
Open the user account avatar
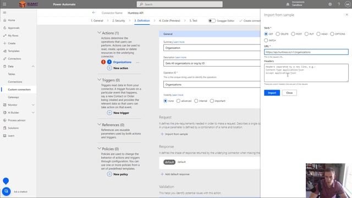pyautogui.click(x=347, y=4)
